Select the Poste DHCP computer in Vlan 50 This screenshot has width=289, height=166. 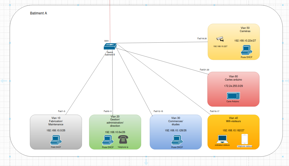[247, 50]
